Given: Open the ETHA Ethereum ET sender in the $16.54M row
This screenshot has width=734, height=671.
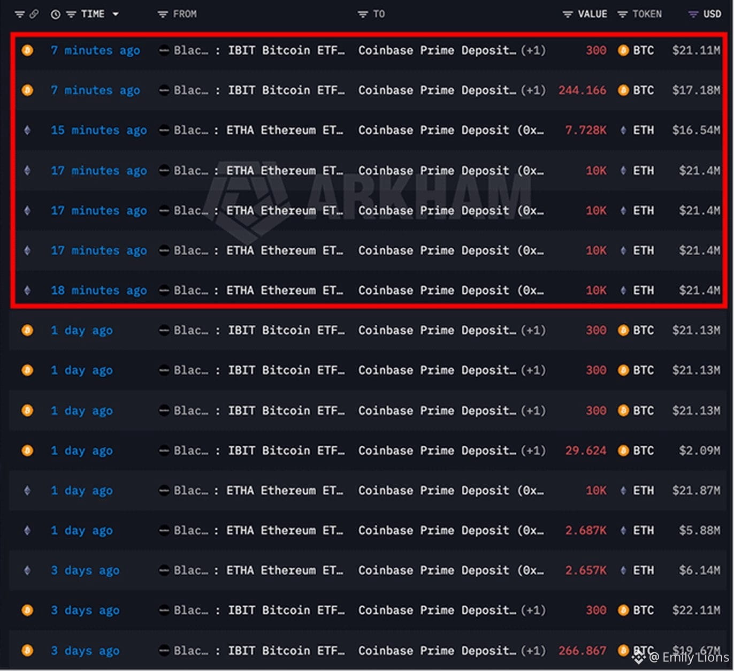Looking at the screenshot, I should 285,130.
